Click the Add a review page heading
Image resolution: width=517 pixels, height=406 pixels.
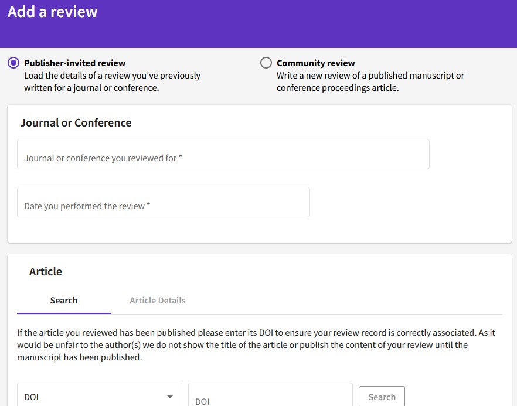(52, 12)
